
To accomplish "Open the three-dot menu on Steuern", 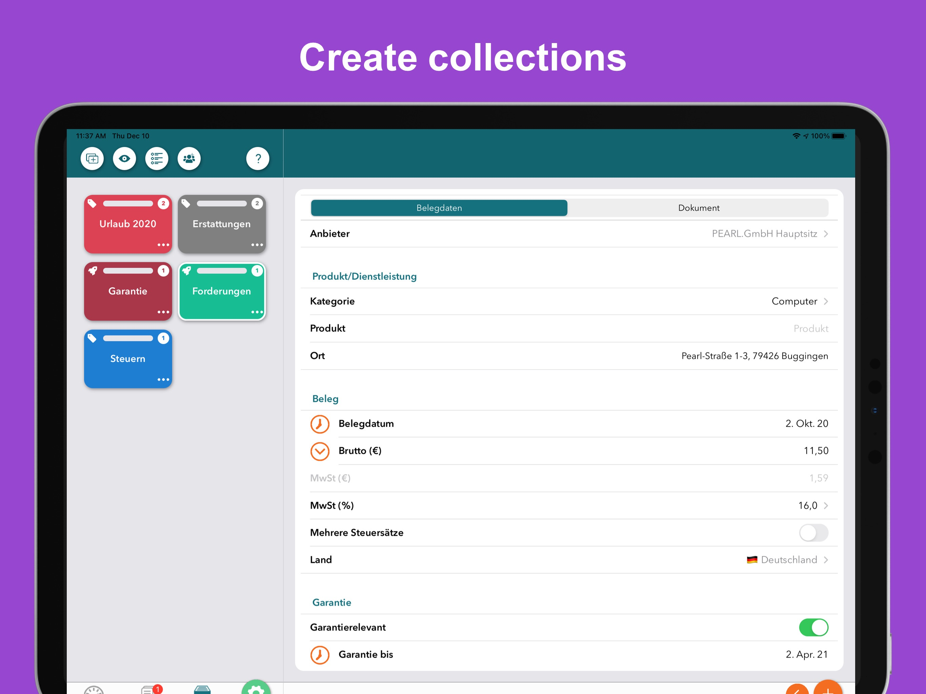I will click(163, 380).
